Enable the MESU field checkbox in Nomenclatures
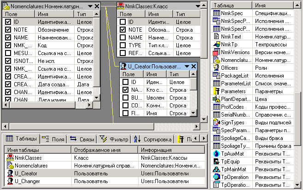 coord(7,53)
